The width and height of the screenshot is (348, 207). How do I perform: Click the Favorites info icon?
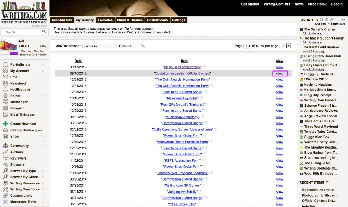coord(326,20)
